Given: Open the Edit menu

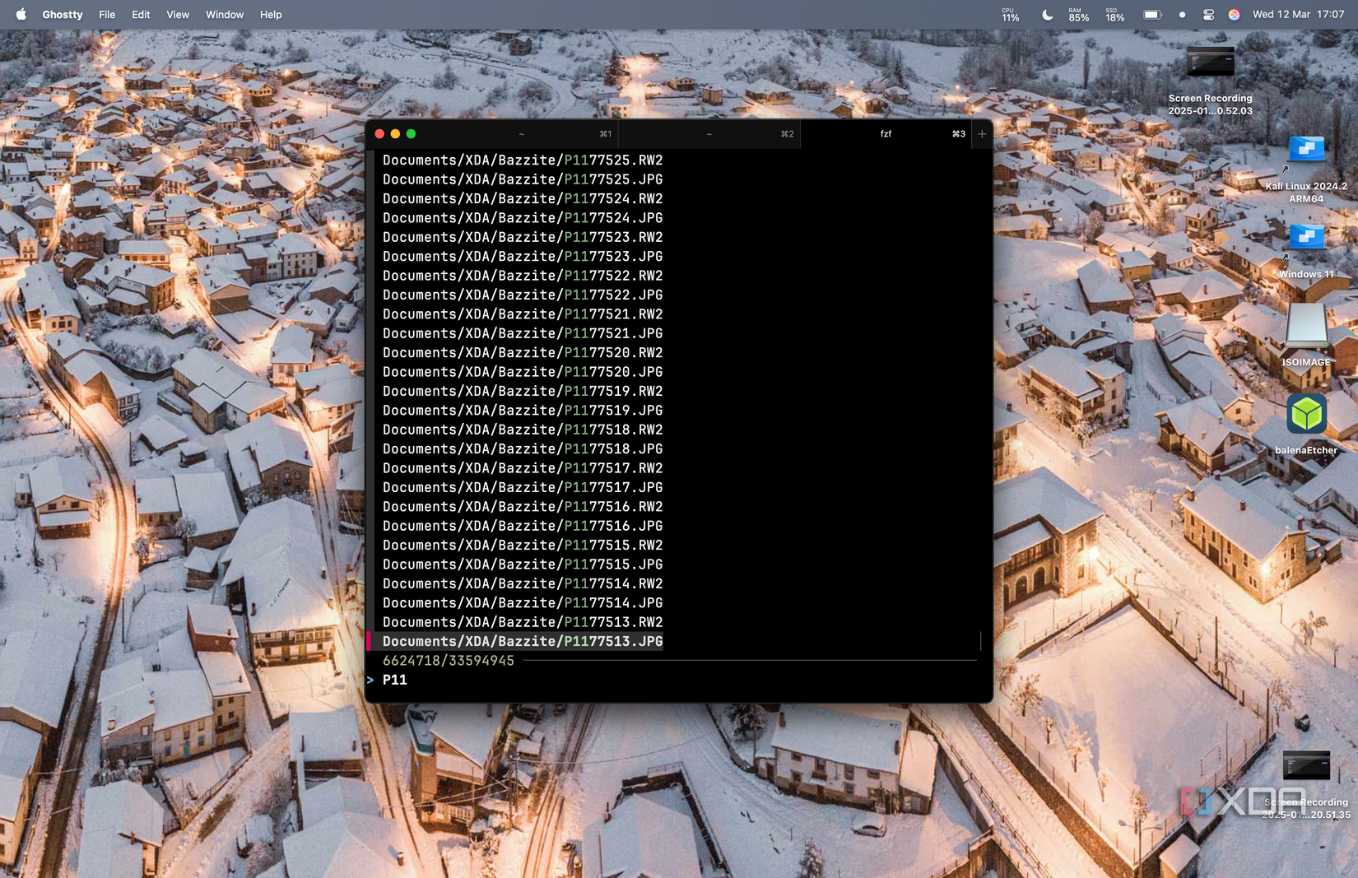Looking at the screenshot, I should [x=141, y=15].
